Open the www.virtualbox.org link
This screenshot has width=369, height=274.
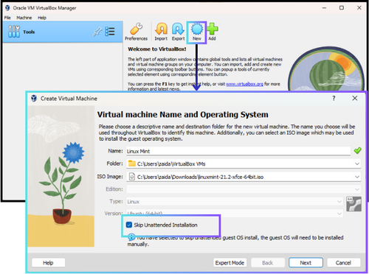tap(244, 84)
